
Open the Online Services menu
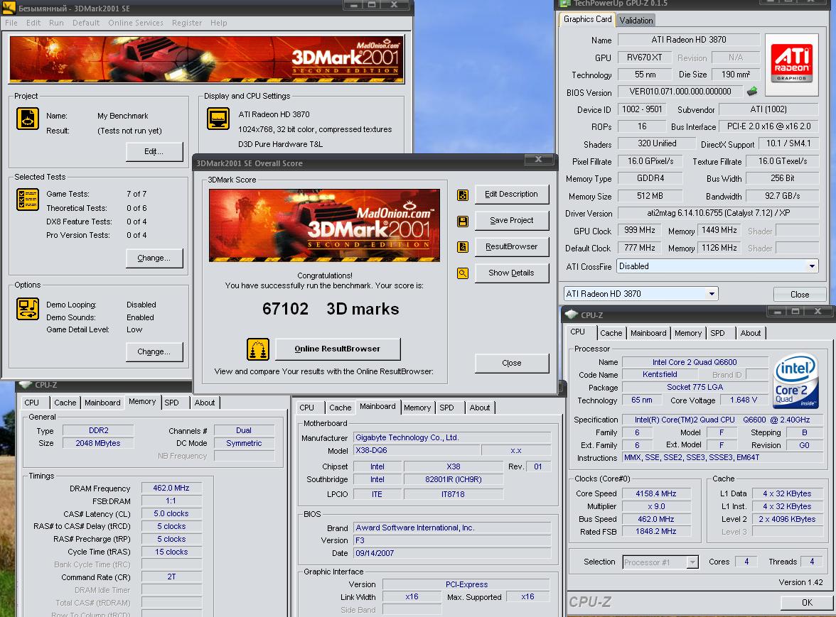[135, 23]
